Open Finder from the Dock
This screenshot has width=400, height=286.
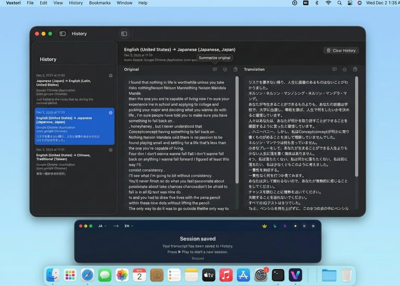[53, 275]
